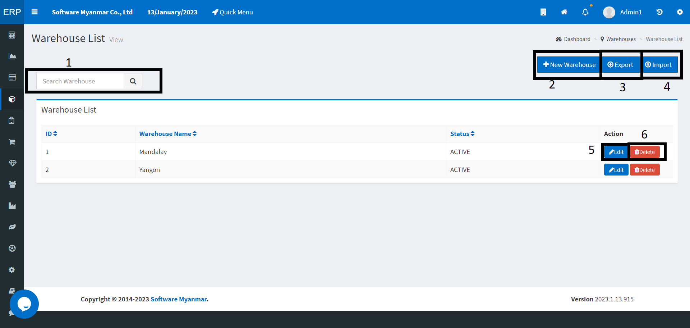Click Software Myanmar Co., Ltd title
690x328 pixels.
[92, 12]
